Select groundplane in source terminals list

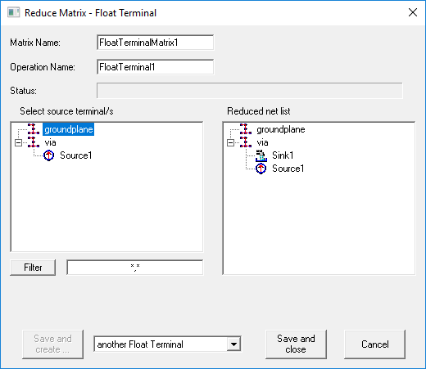pos(69,129)
